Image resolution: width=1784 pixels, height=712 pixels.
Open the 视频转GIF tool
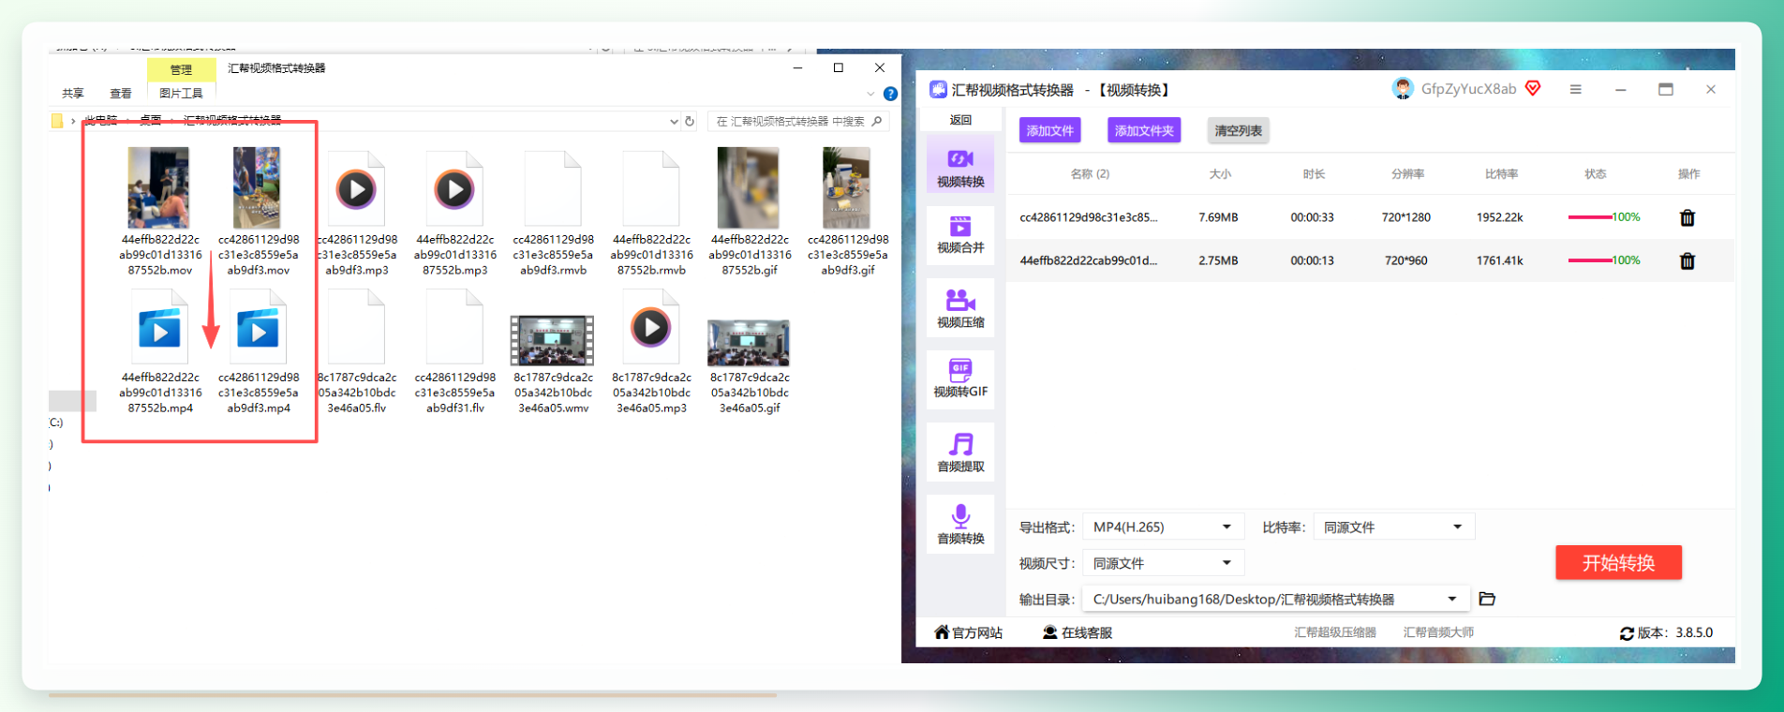pyautogui.click(x=960, y=378)
